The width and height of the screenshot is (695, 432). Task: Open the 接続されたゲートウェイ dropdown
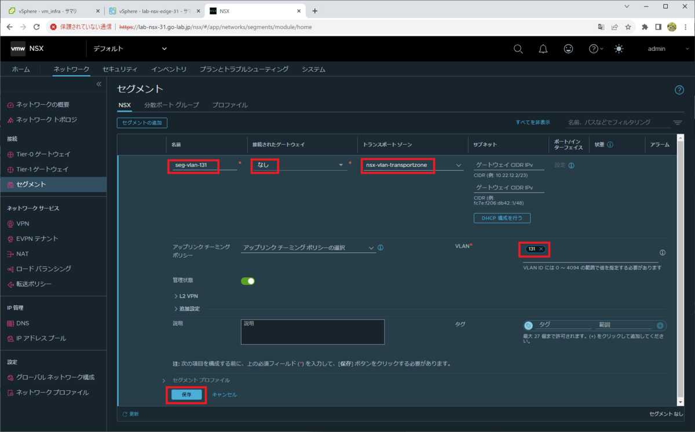point(299,166)
